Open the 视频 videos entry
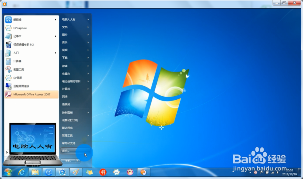This screenshot has height=179, width=303. 75,50
